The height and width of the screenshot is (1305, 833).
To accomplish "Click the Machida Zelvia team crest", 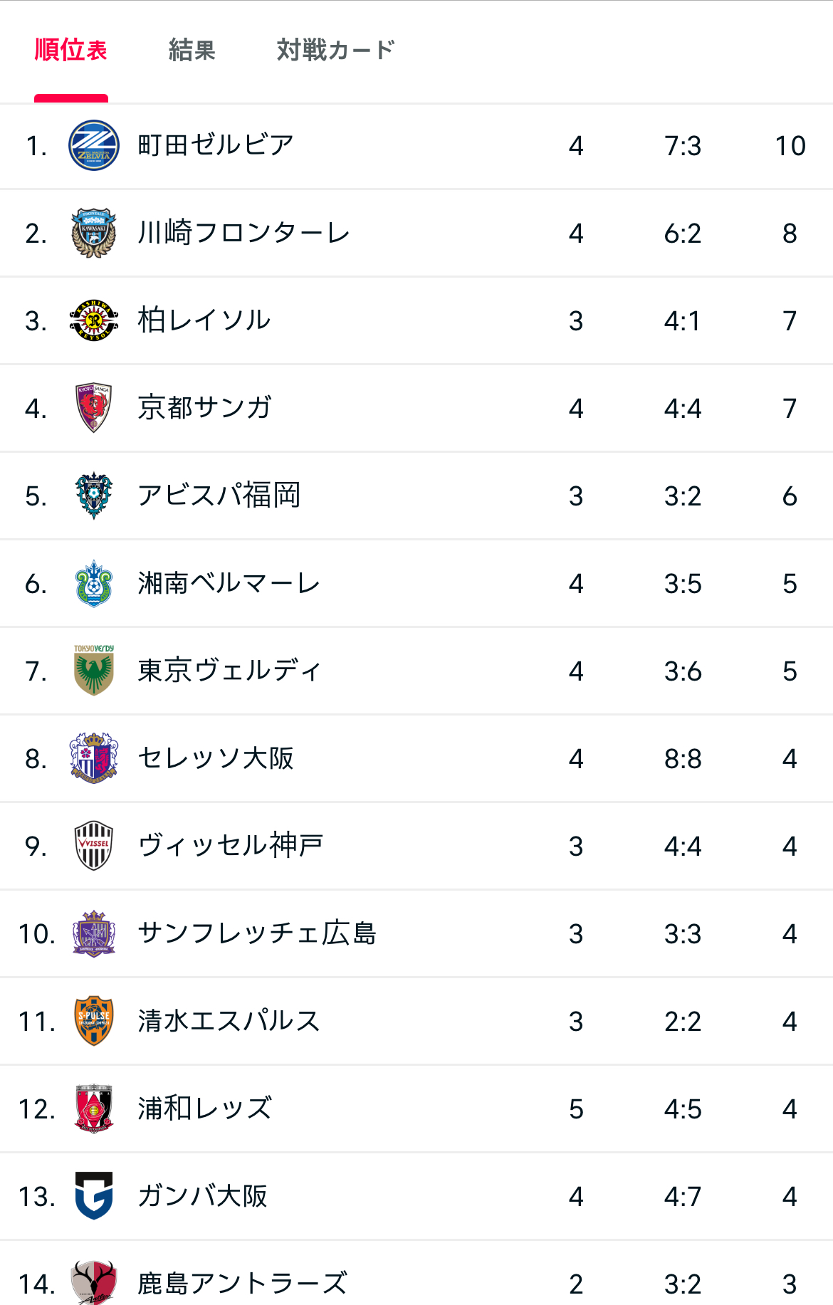I will (x=94, y=145).
